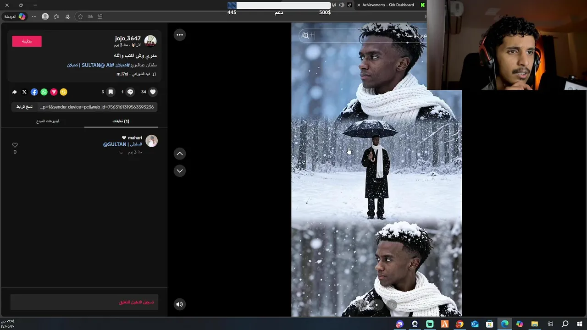Open the Copilot chat (الدردشة) button
This screenshot has height=330, width=587.
15,16
